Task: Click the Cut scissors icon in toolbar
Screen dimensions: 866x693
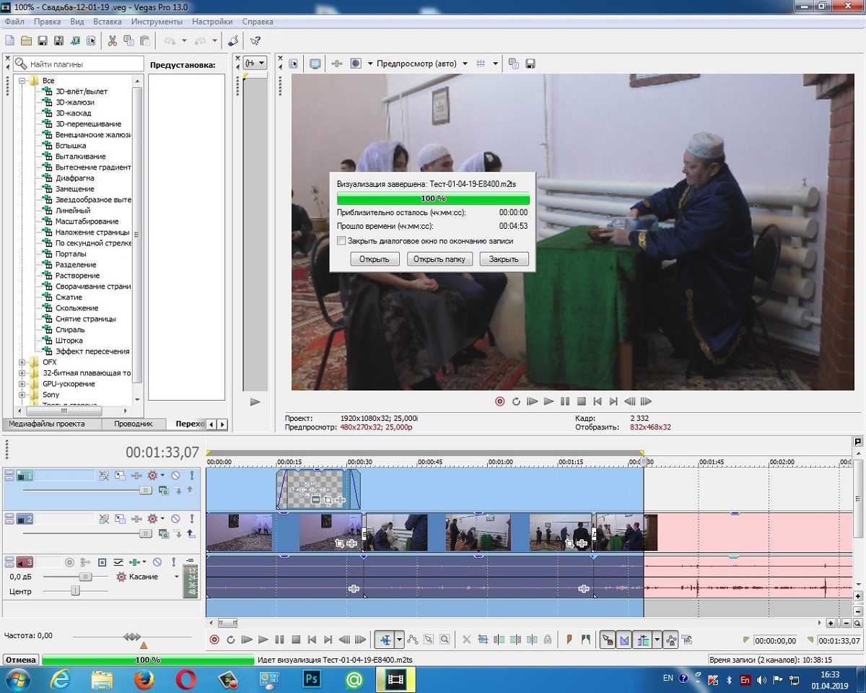Action: point(113,41)
